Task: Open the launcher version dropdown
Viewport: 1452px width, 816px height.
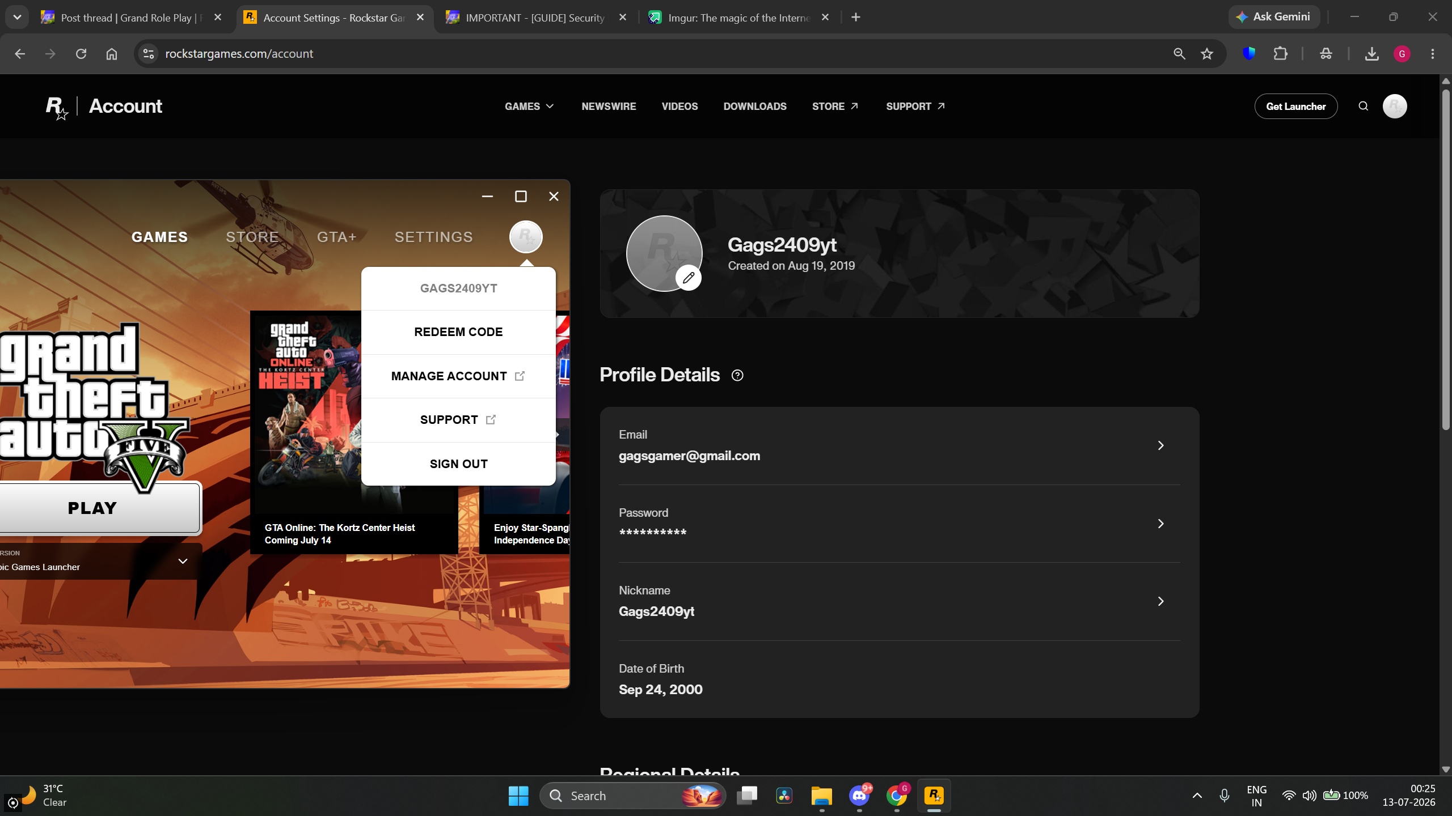Action: 100,561
